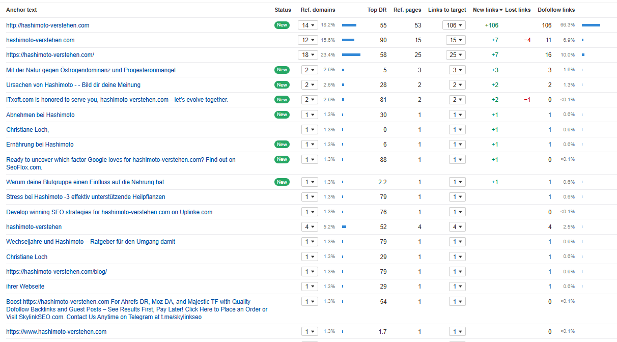The width and height of the screenshot is (617, 342).
Task: Click New status badge for 'Warum deine Blutgruppe' row
Action: coord(282,182)
